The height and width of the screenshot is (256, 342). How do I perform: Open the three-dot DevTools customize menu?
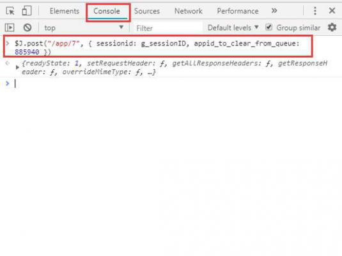pos(315,11)
